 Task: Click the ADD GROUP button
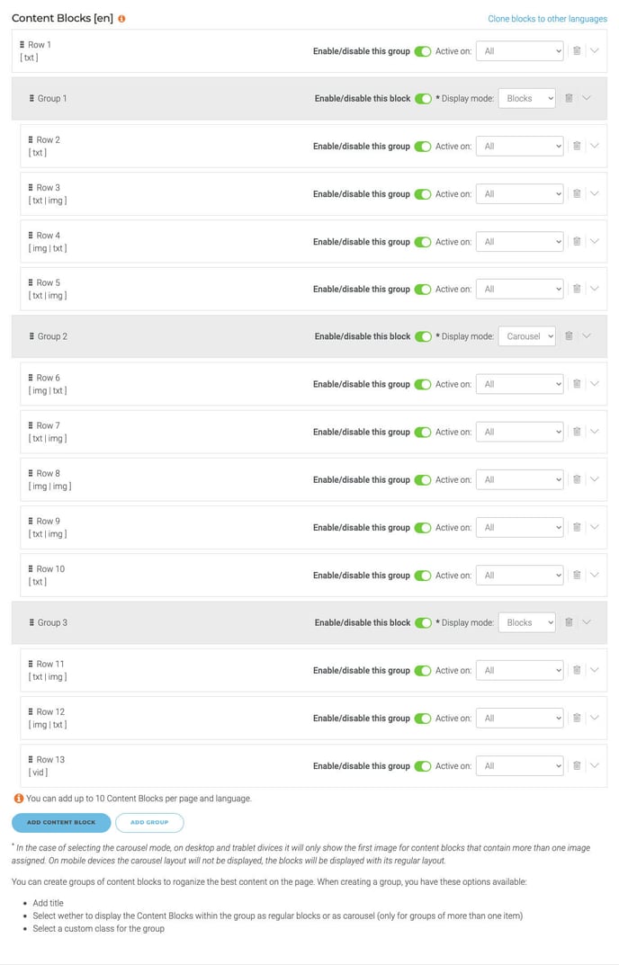151,822
